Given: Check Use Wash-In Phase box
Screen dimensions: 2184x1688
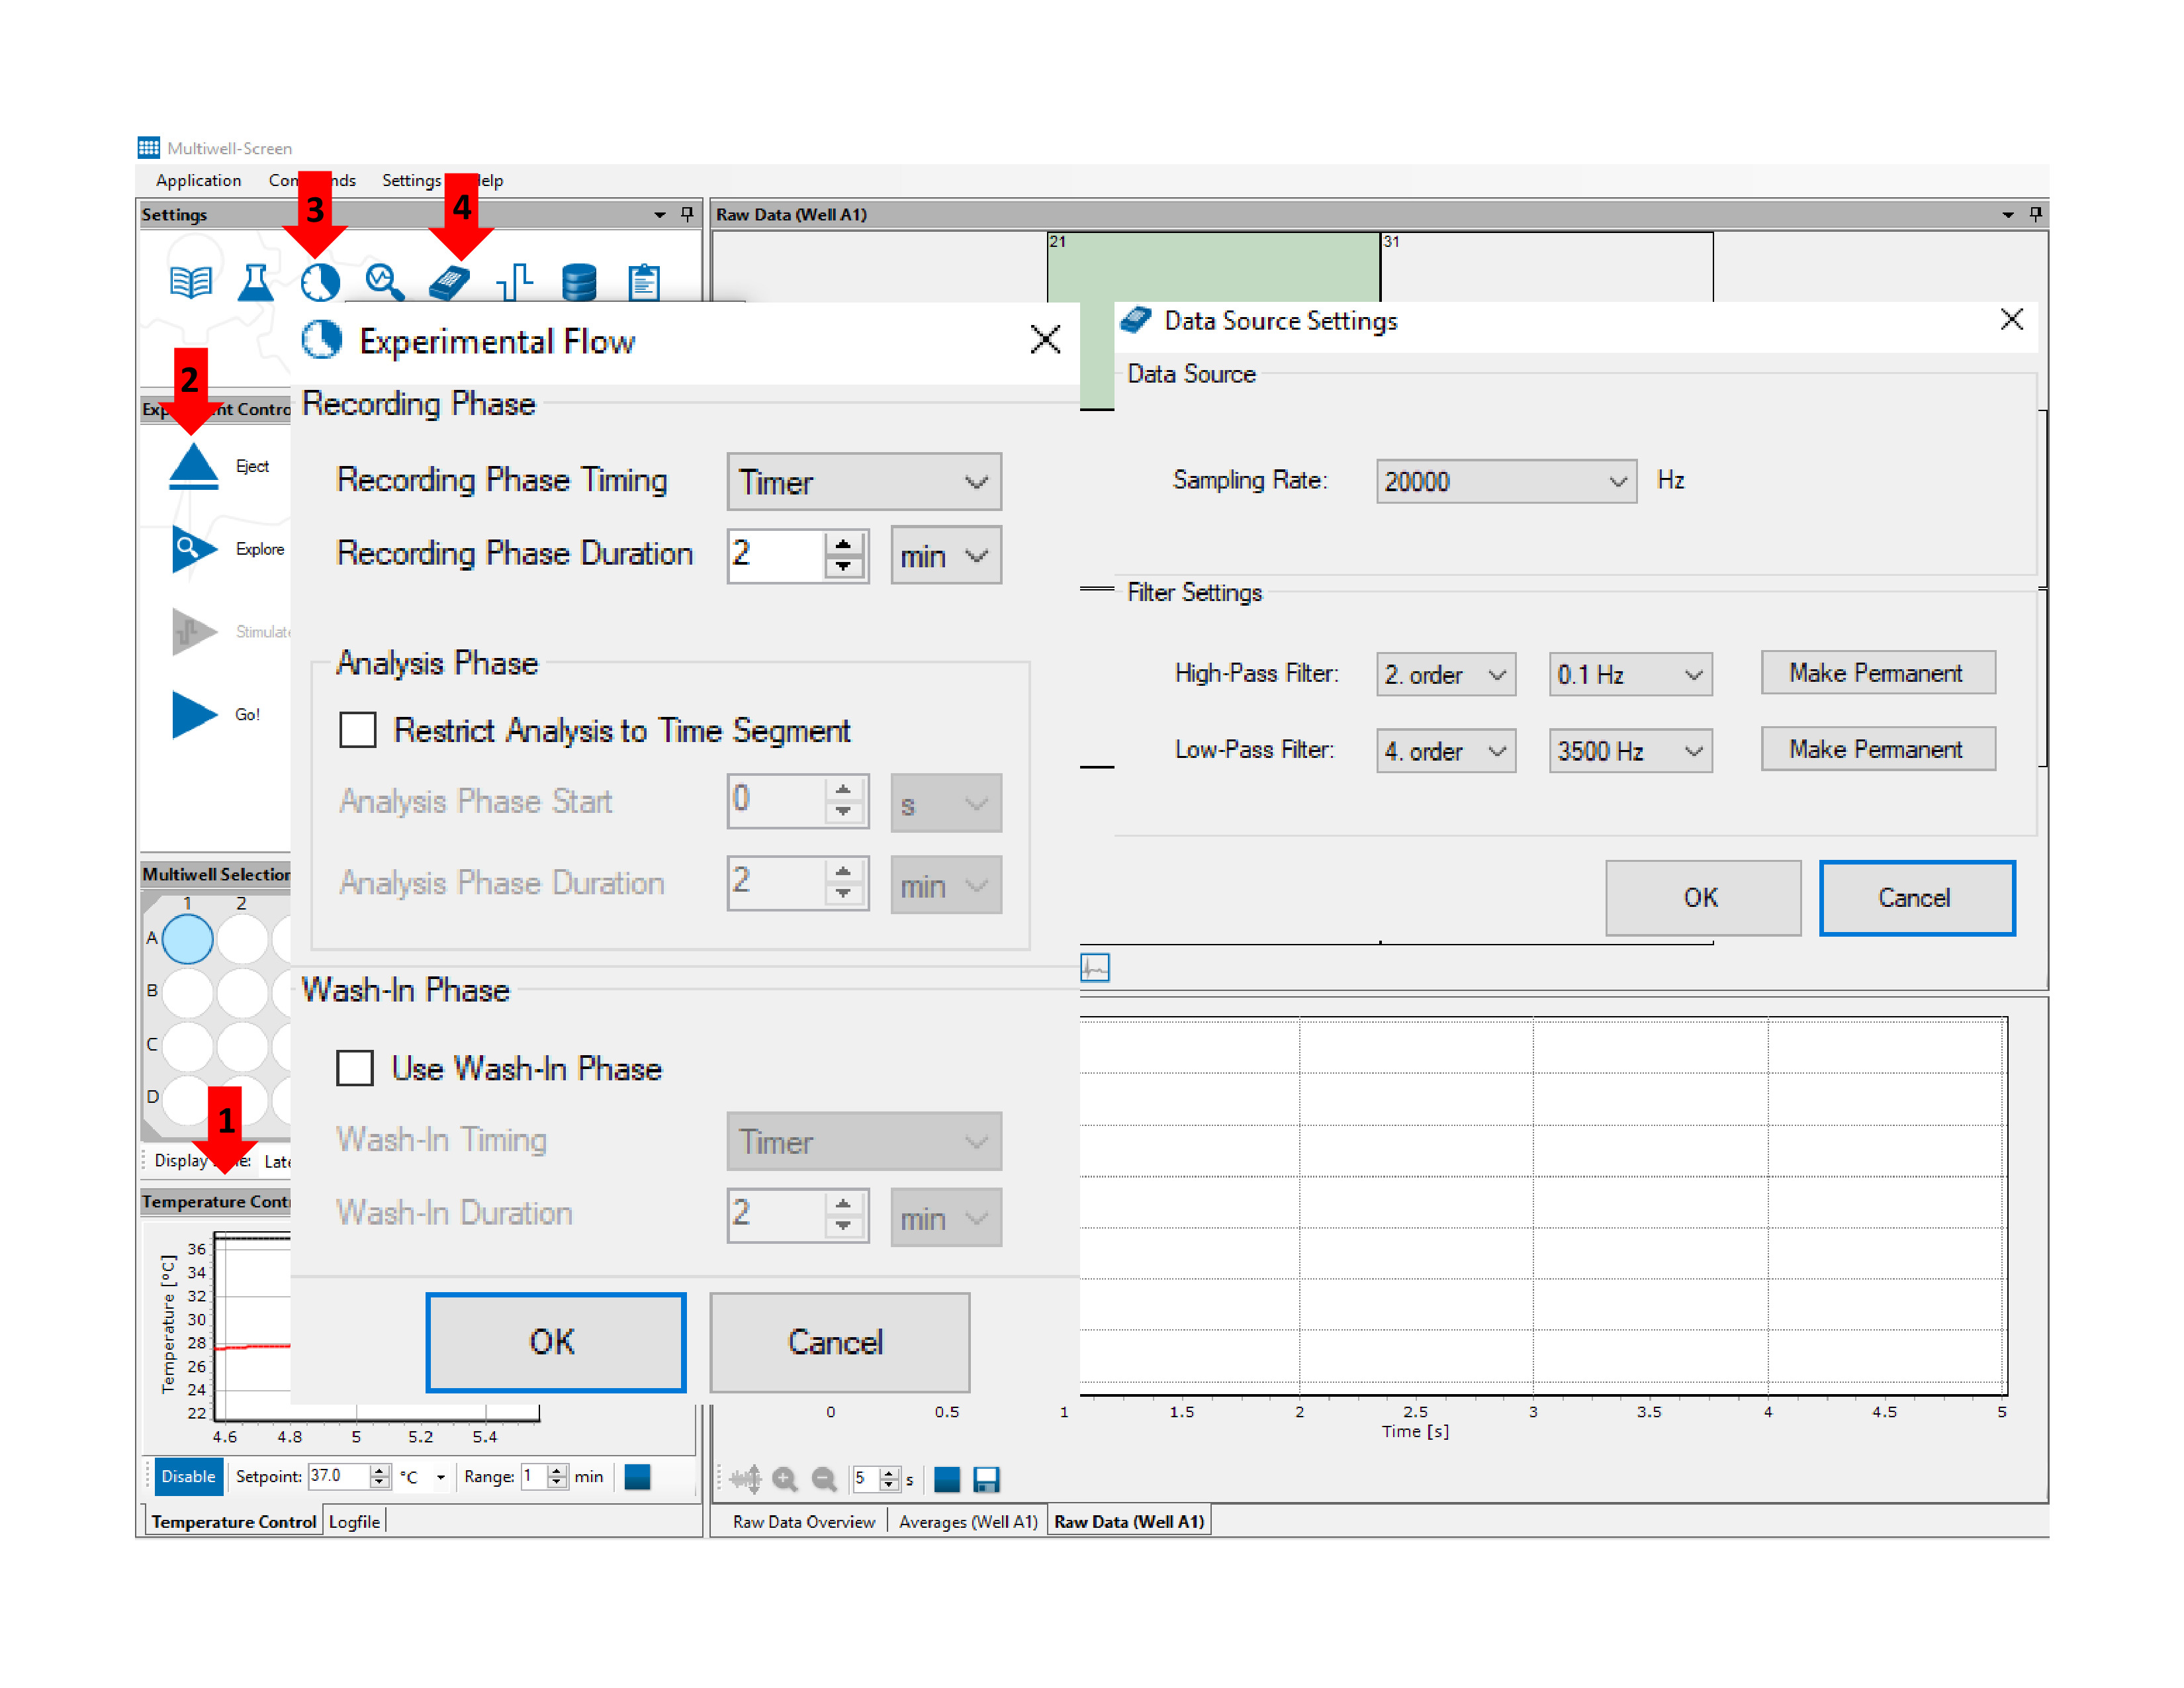Looking at the screenshot, I should coord(355,1068).
